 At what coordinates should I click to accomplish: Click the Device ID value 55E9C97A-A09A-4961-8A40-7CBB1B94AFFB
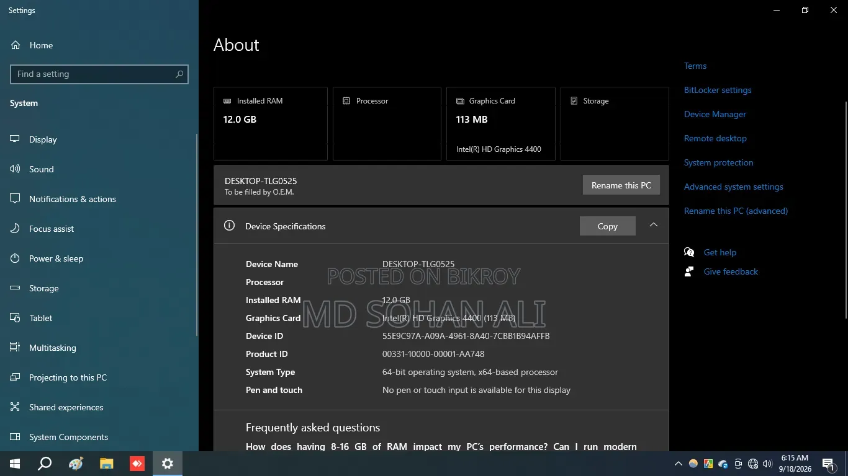tap(466, 336)
